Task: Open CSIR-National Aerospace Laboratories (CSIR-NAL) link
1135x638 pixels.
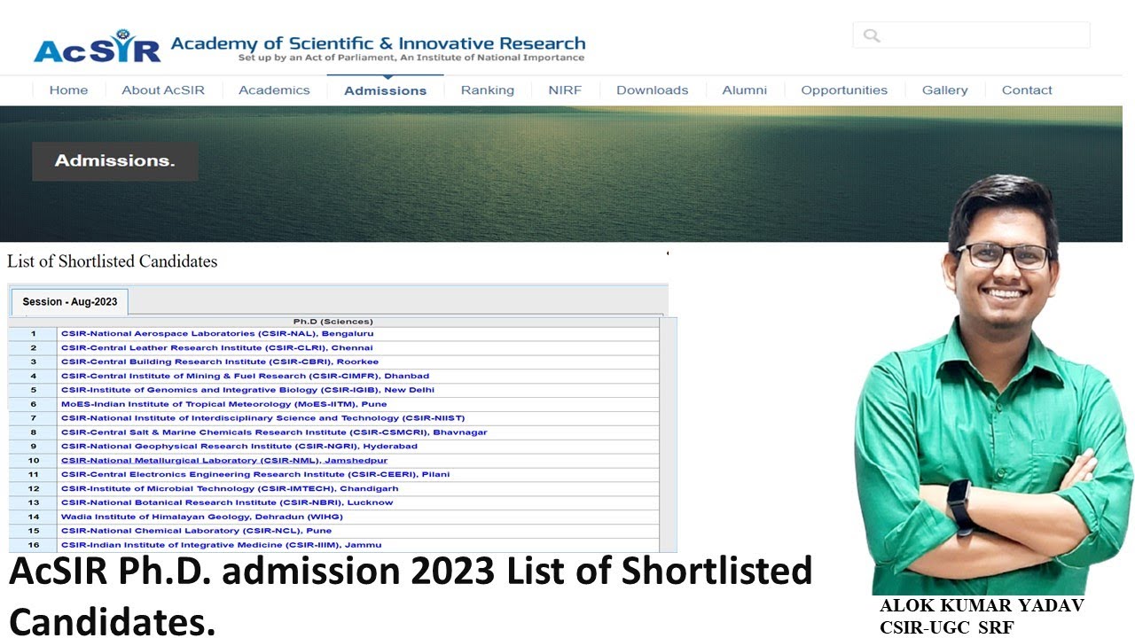Action: 217,333
